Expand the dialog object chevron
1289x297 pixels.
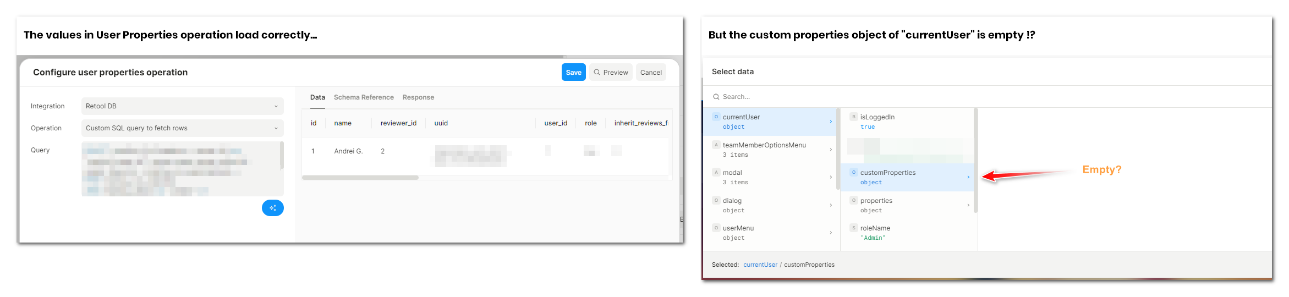pyautogui.click(x=830, y=205)
